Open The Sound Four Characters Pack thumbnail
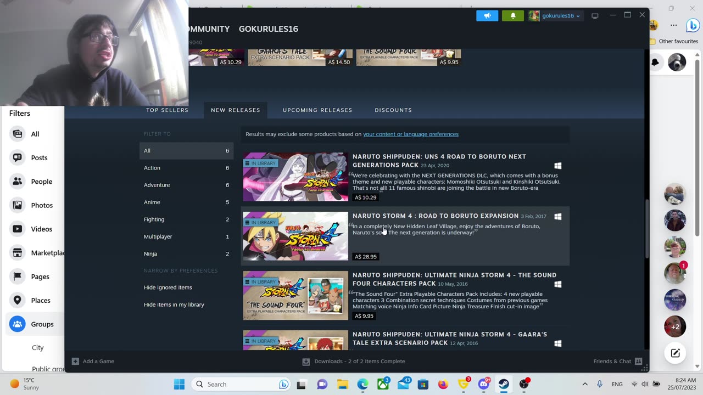703x395 pixels. [295, 295]
